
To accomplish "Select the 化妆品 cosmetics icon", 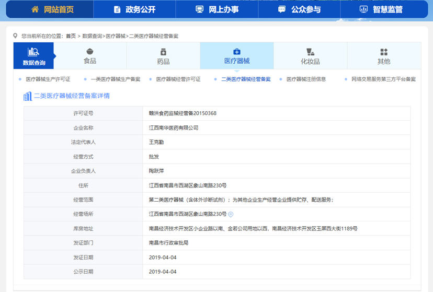I will 310,52.
